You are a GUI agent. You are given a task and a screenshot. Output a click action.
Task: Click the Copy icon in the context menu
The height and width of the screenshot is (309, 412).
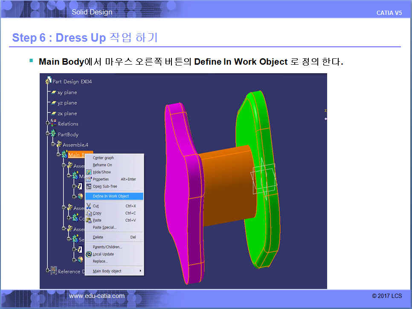click(x=89, y=213)
